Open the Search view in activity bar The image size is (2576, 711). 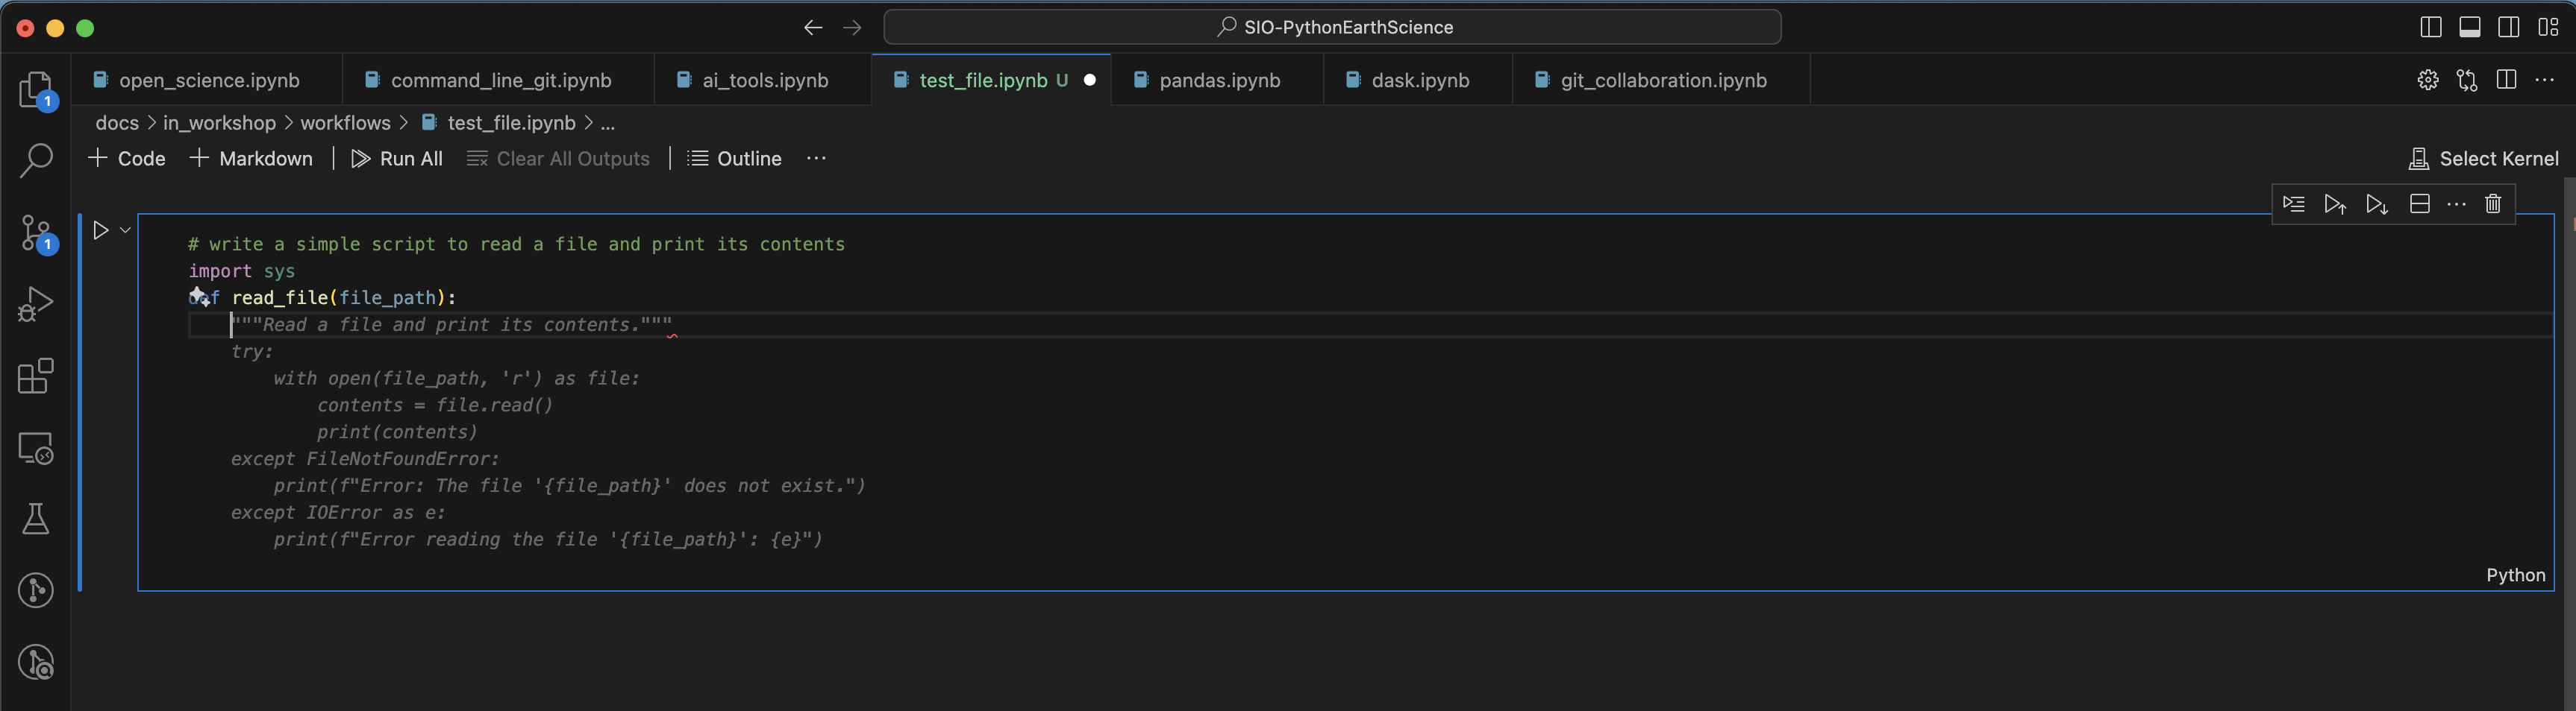point(36,161)
